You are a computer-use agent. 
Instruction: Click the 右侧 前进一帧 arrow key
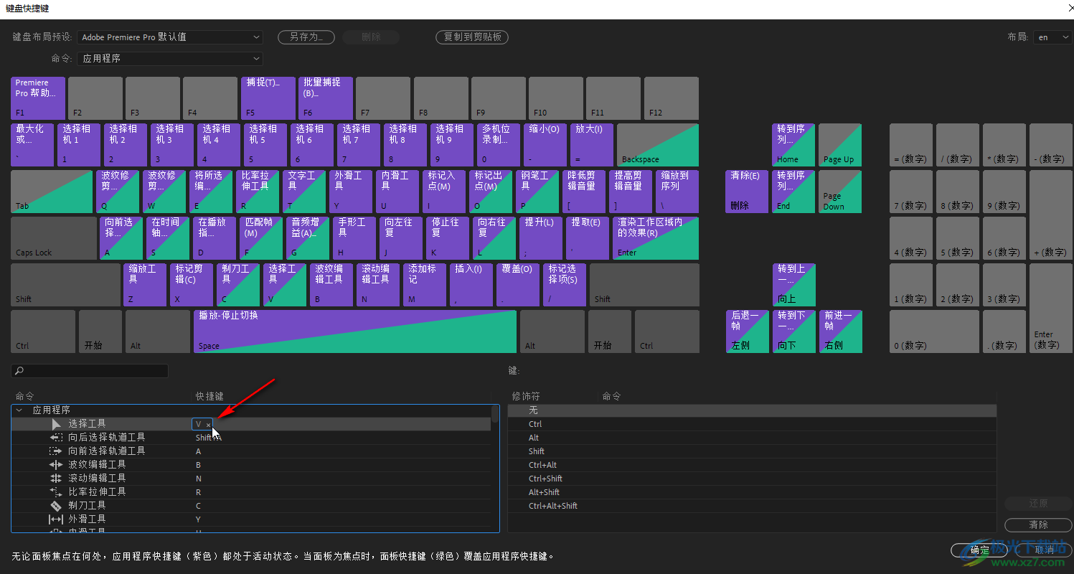point(840,331)
